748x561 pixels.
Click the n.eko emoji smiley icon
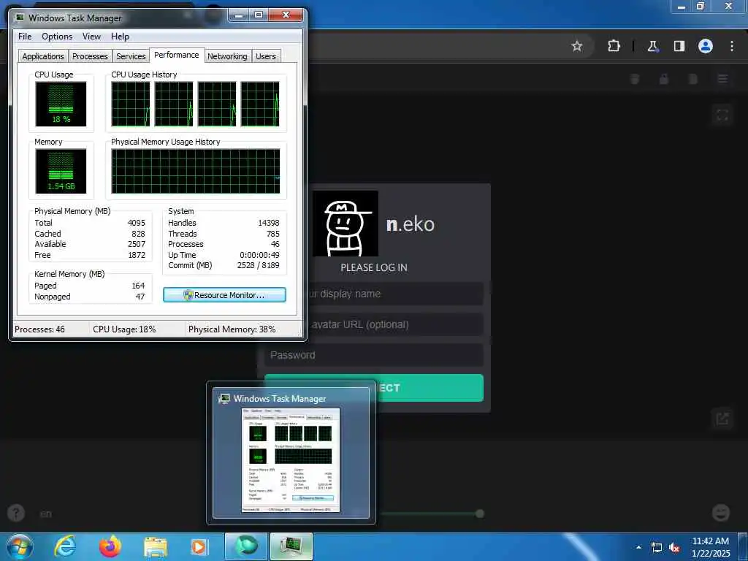721,513
